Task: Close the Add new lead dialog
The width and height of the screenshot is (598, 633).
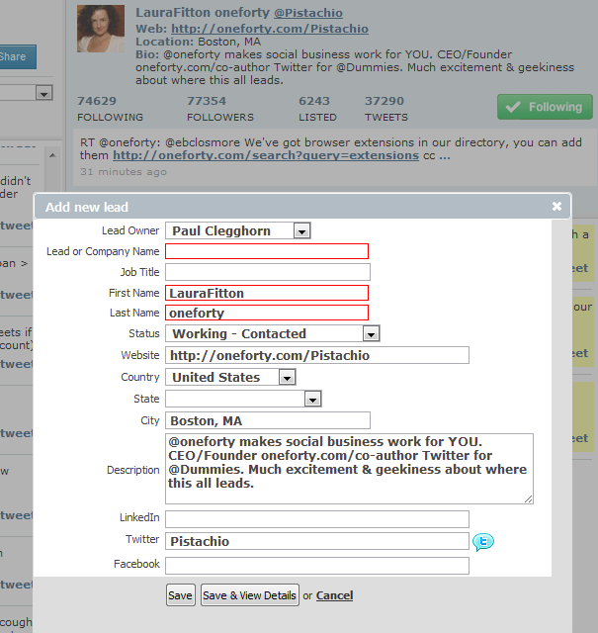Action: [x=556, y=207]
